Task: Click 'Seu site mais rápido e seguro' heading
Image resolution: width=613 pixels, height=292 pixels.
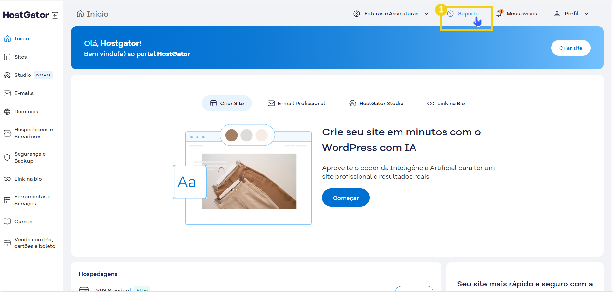Action: [x=525, y=284]
